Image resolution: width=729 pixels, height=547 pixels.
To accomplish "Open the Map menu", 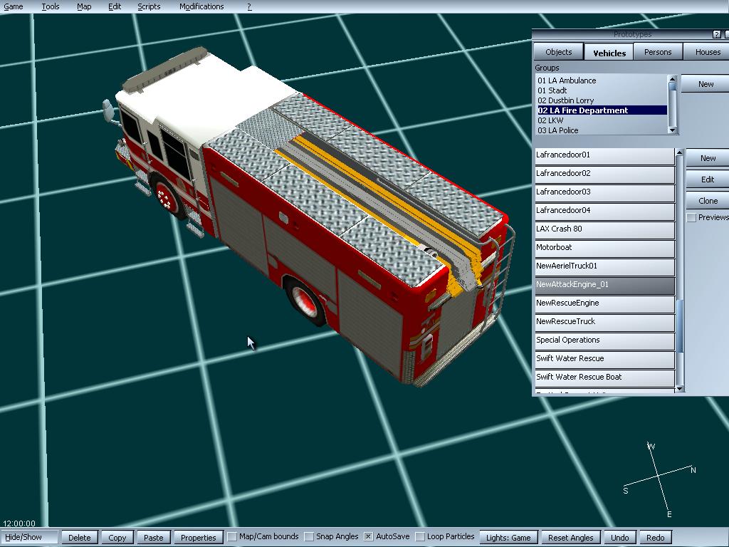I will (84, 6).
